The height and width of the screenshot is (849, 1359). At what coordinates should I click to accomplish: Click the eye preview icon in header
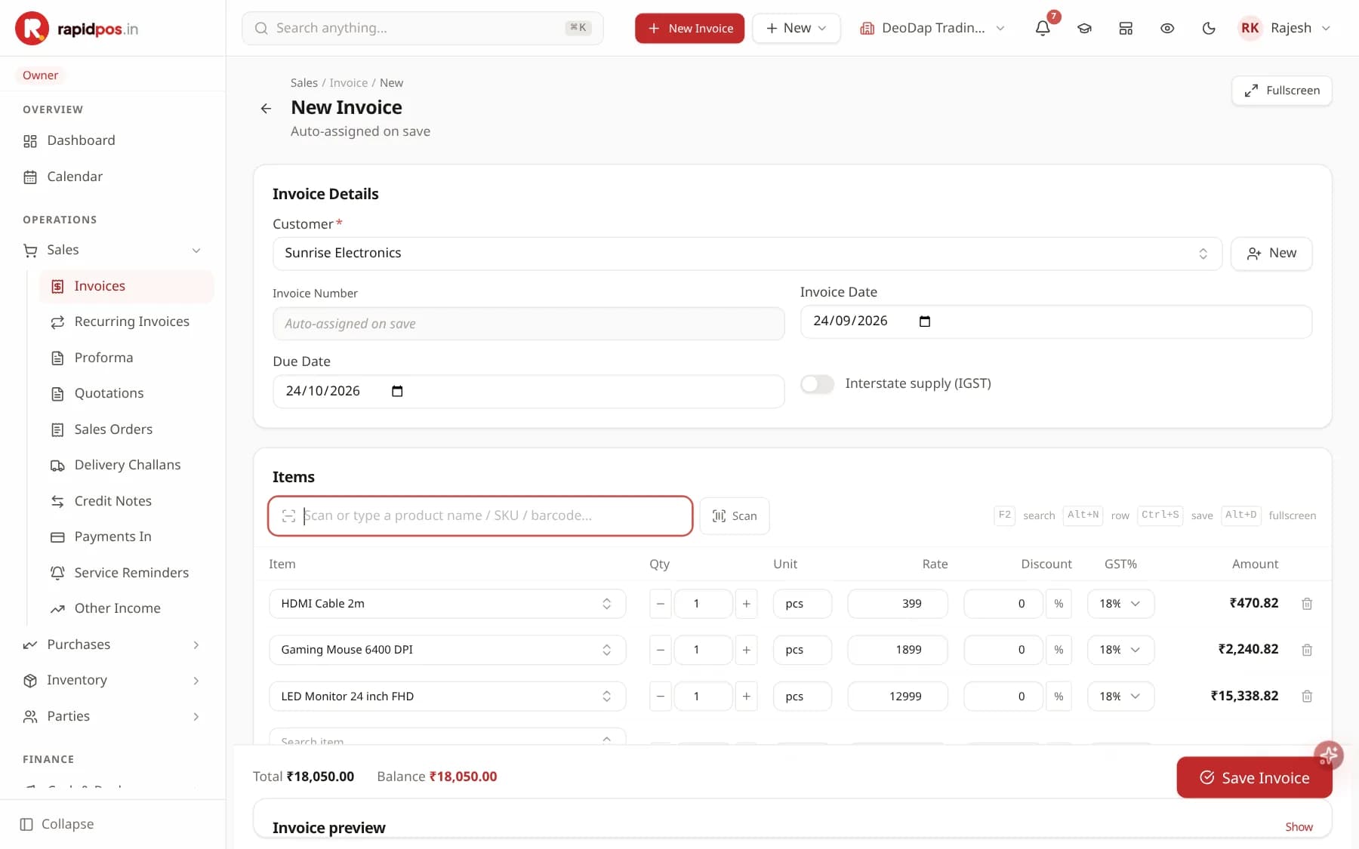(x=1167, y=28)
